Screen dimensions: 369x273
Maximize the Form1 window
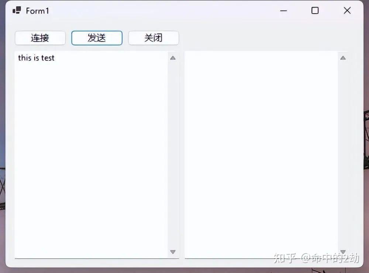[x=315, y=11]
